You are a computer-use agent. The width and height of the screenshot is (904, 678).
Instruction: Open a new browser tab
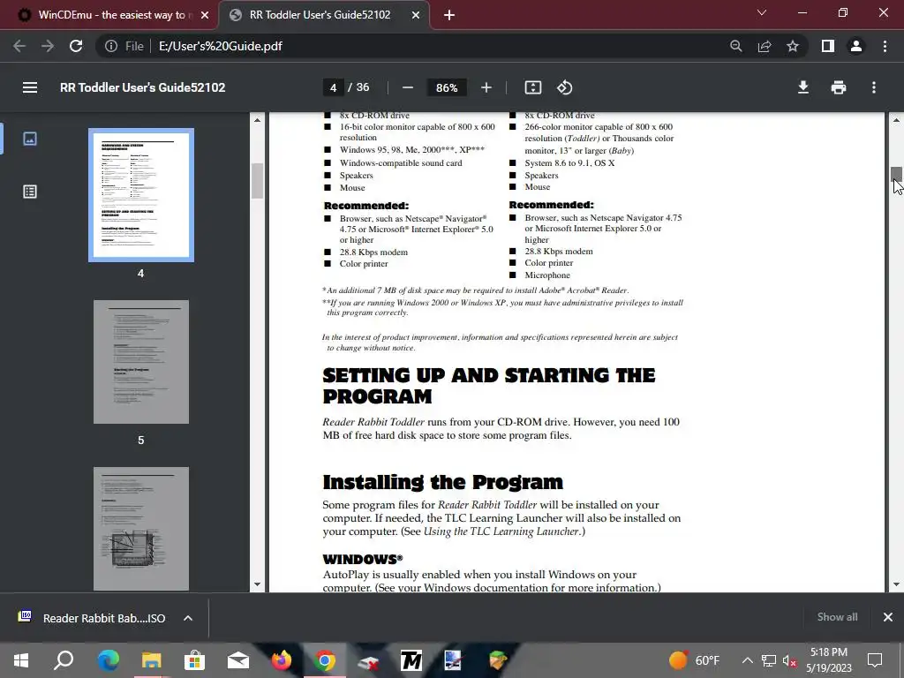(449, 15)
